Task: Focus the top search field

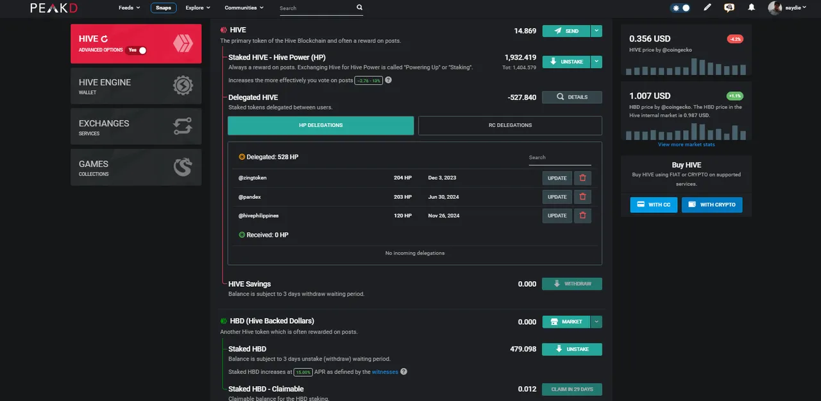Action: 316,8
